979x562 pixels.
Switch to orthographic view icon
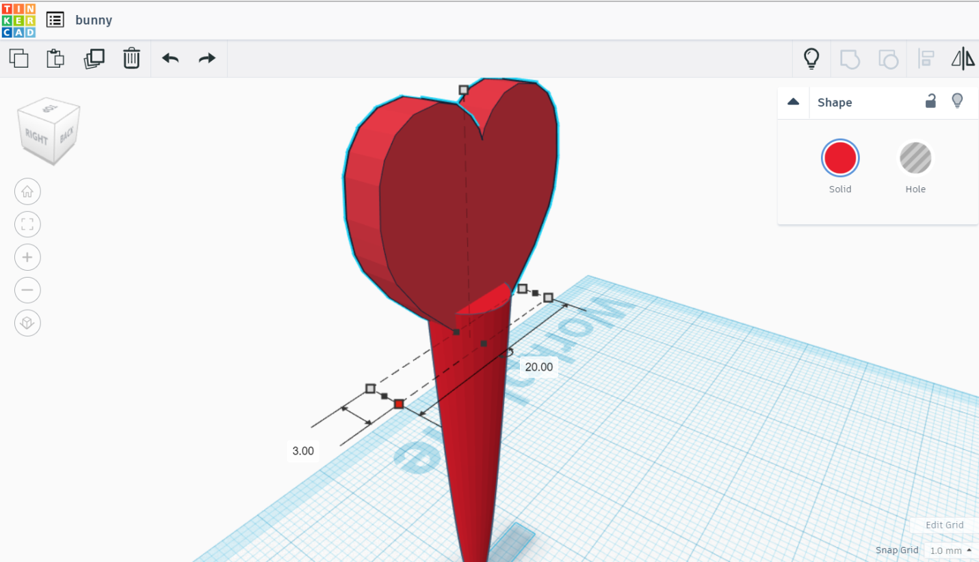(27, 323)
